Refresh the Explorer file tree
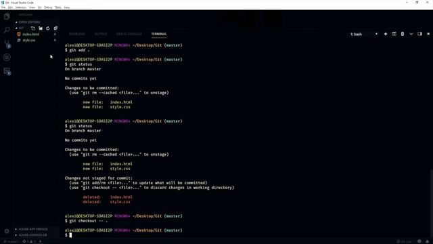This screenshot has height=244, width=433. pyautogui.click(x=48, y=28)
